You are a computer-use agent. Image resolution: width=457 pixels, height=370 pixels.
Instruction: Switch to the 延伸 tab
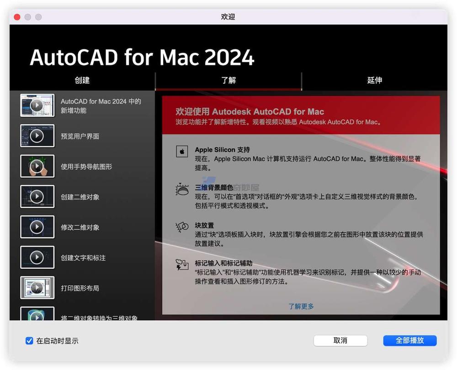click(375, 80)
